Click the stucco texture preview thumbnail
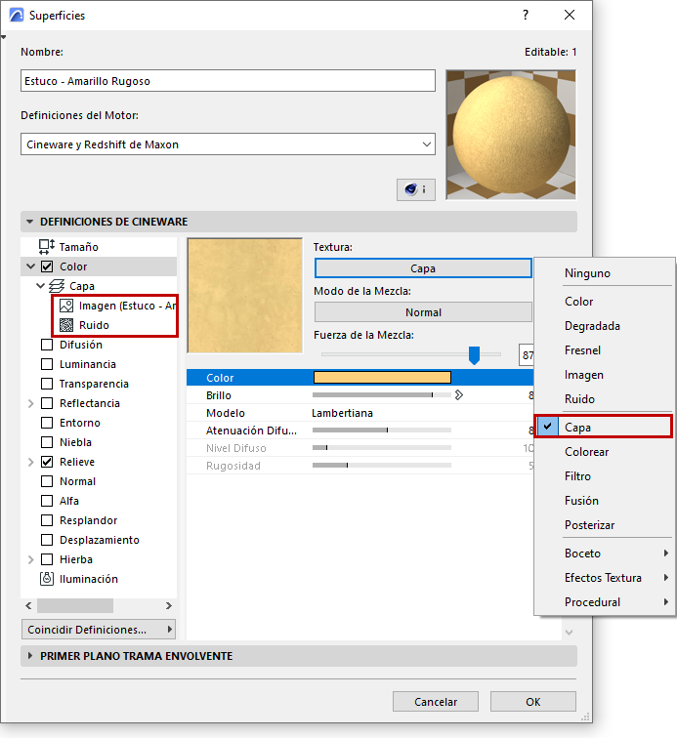The height and width of the screenshot is (738, 677). coord(245,295)
